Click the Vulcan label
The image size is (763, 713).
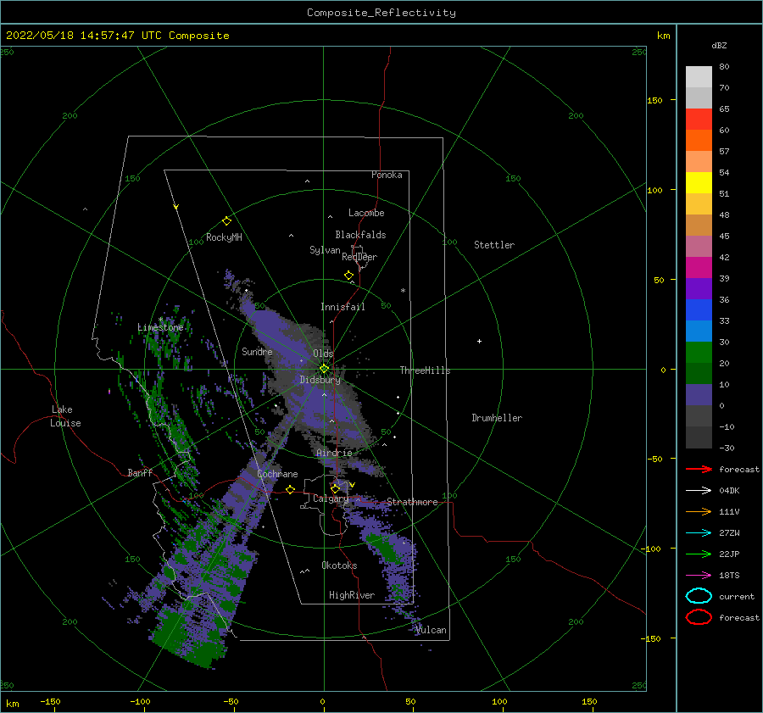(x=431, y=630)
